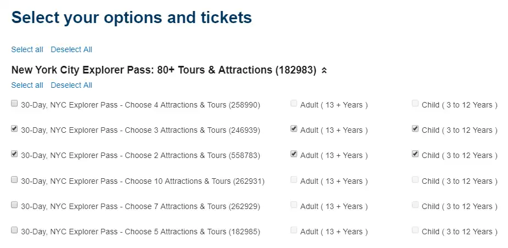Image resolution: width=508 pixels, height=248 pixels.
Task: Click the New York City Explorer Pass heading
Action: click(x=164, y=70)
